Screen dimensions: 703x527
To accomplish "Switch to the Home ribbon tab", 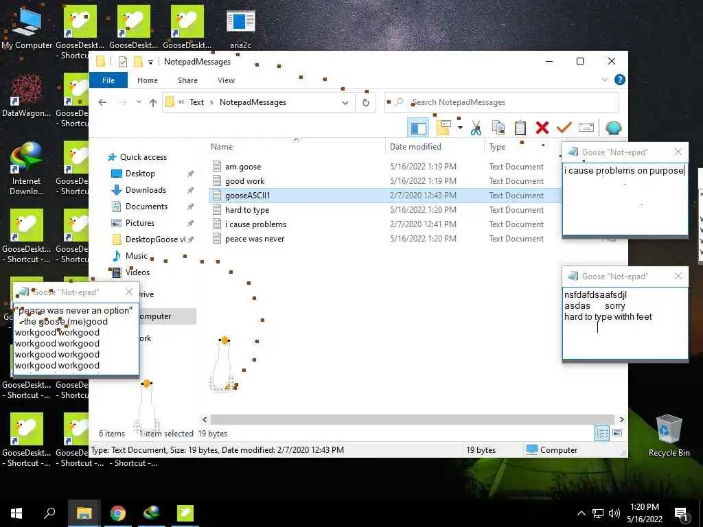I will 148,80.
